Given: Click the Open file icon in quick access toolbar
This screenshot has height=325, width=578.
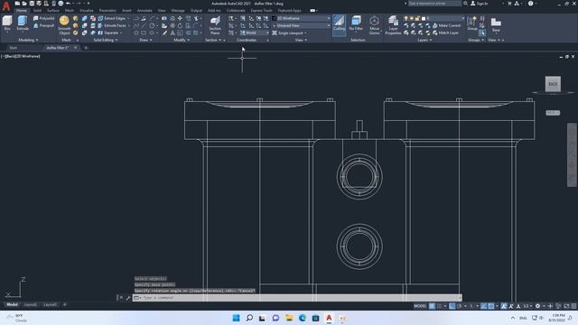Looking at the screenshot, I should click(24, 4).
